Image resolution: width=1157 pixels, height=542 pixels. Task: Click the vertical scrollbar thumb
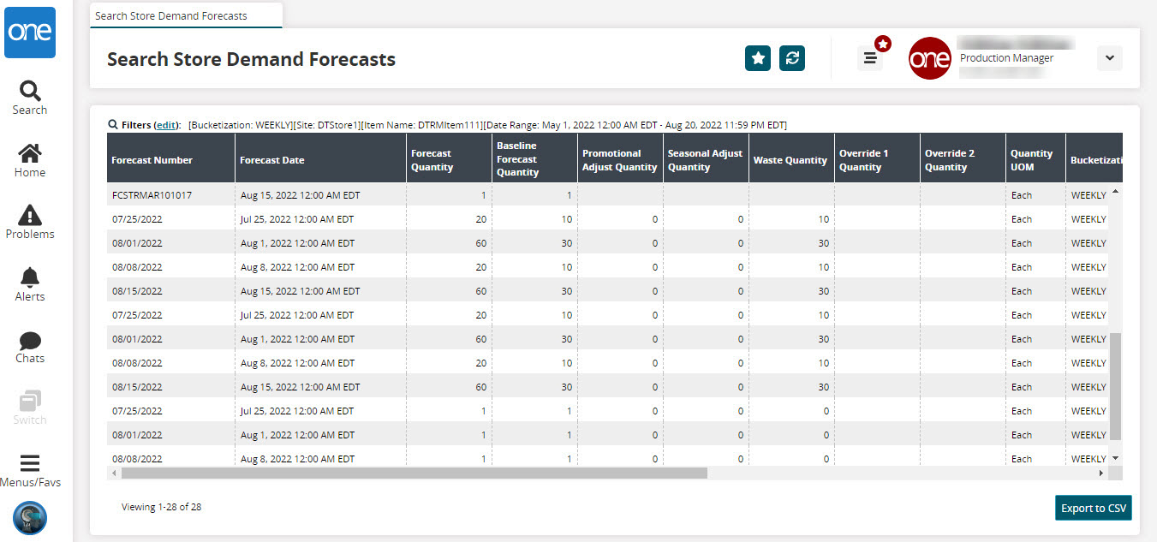click(1115, 385)
